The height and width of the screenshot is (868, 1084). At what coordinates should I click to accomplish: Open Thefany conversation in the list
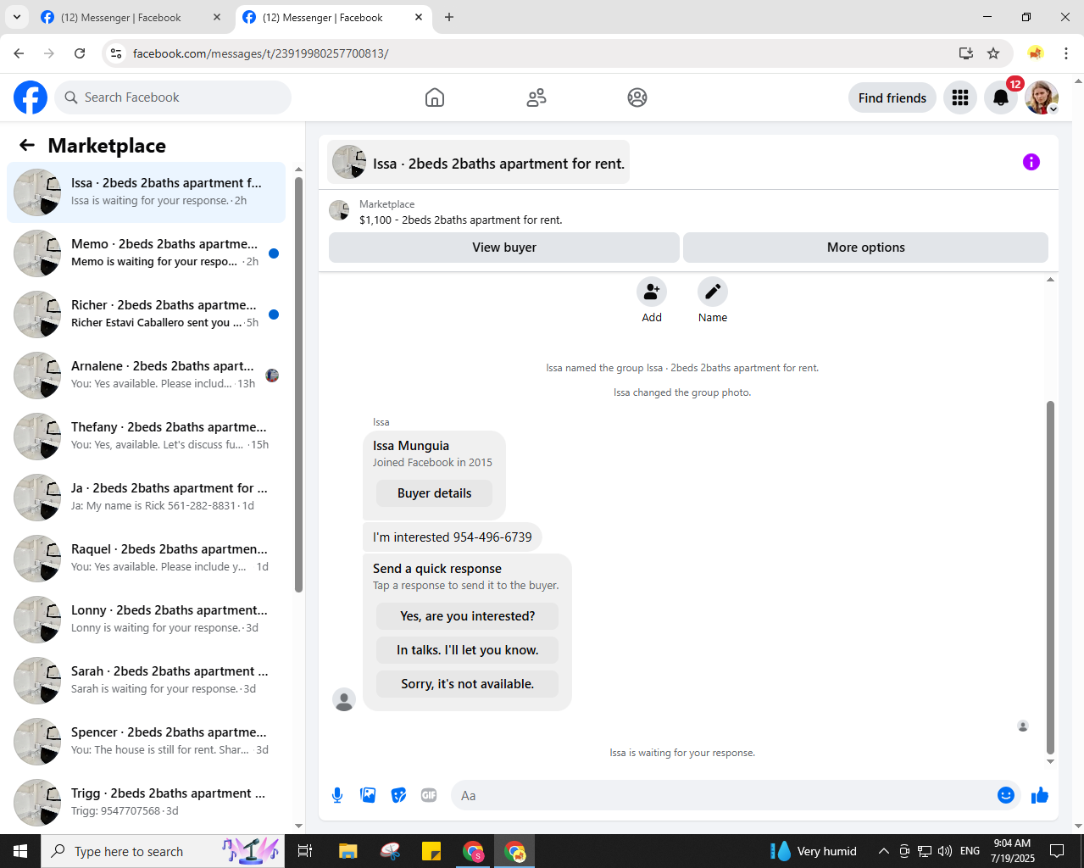click(x=146, y=437)
